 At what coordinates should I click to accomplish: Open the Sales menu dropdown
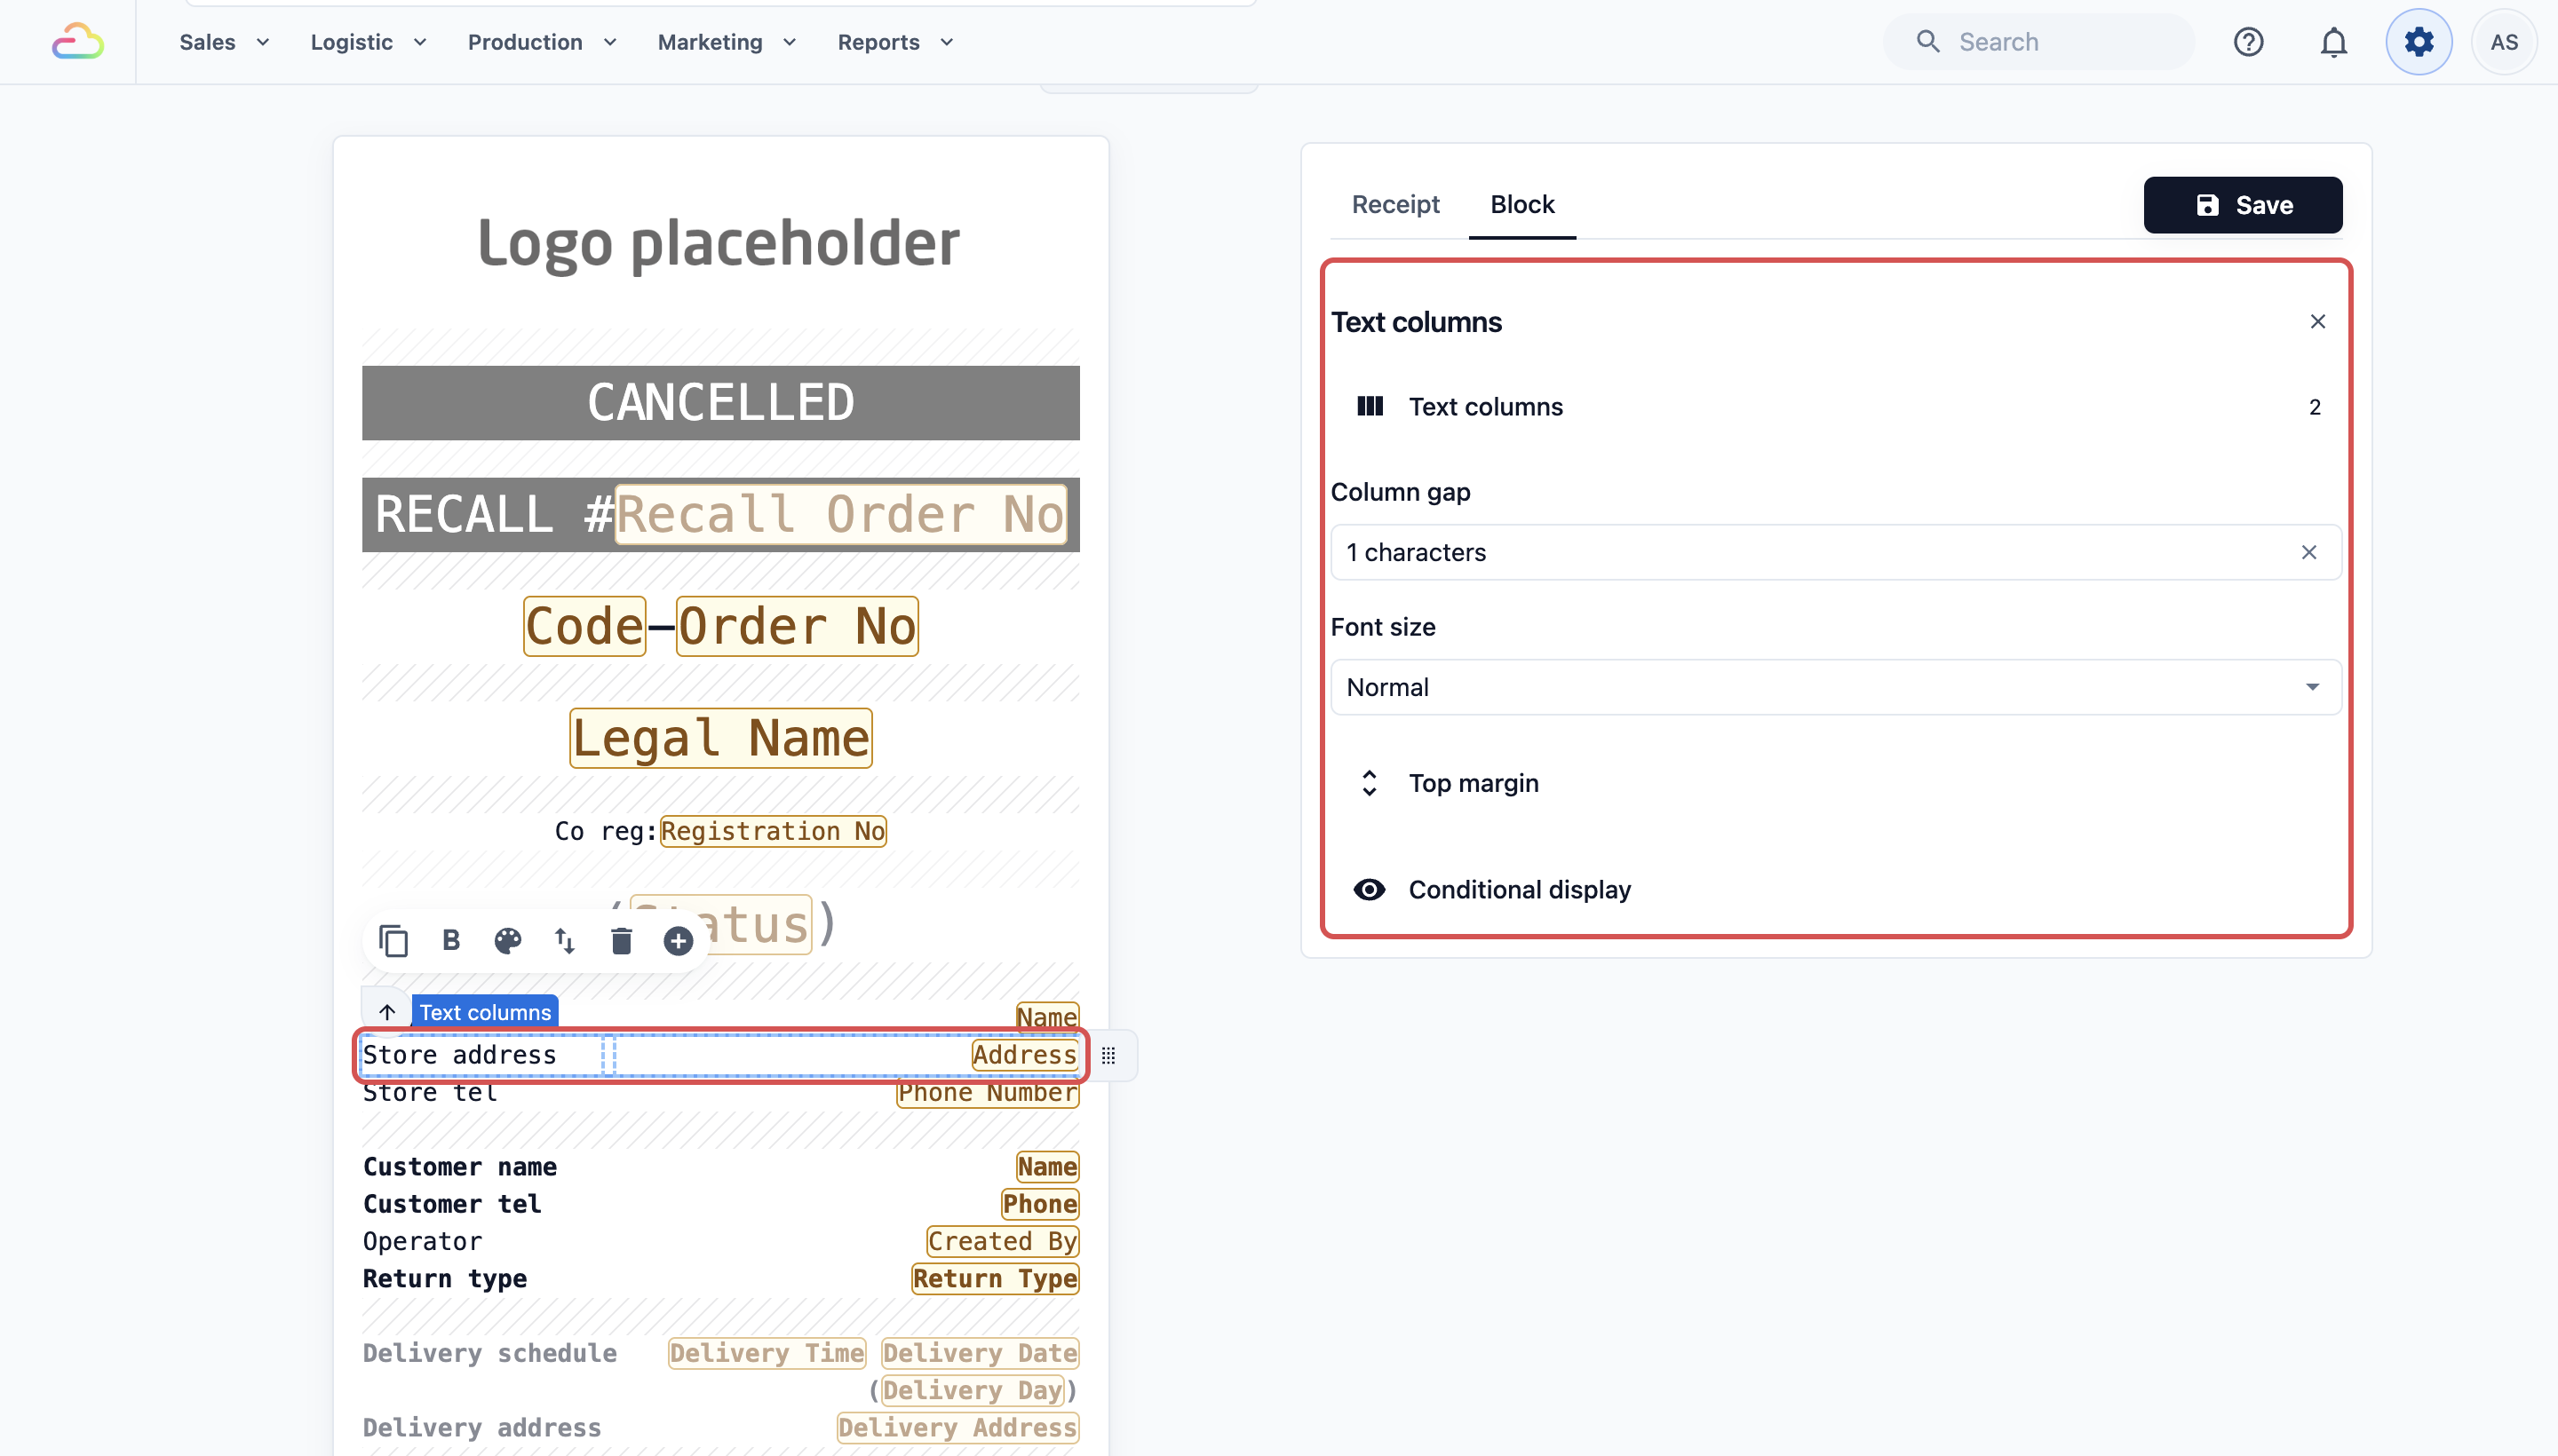[x=223, y=42]
